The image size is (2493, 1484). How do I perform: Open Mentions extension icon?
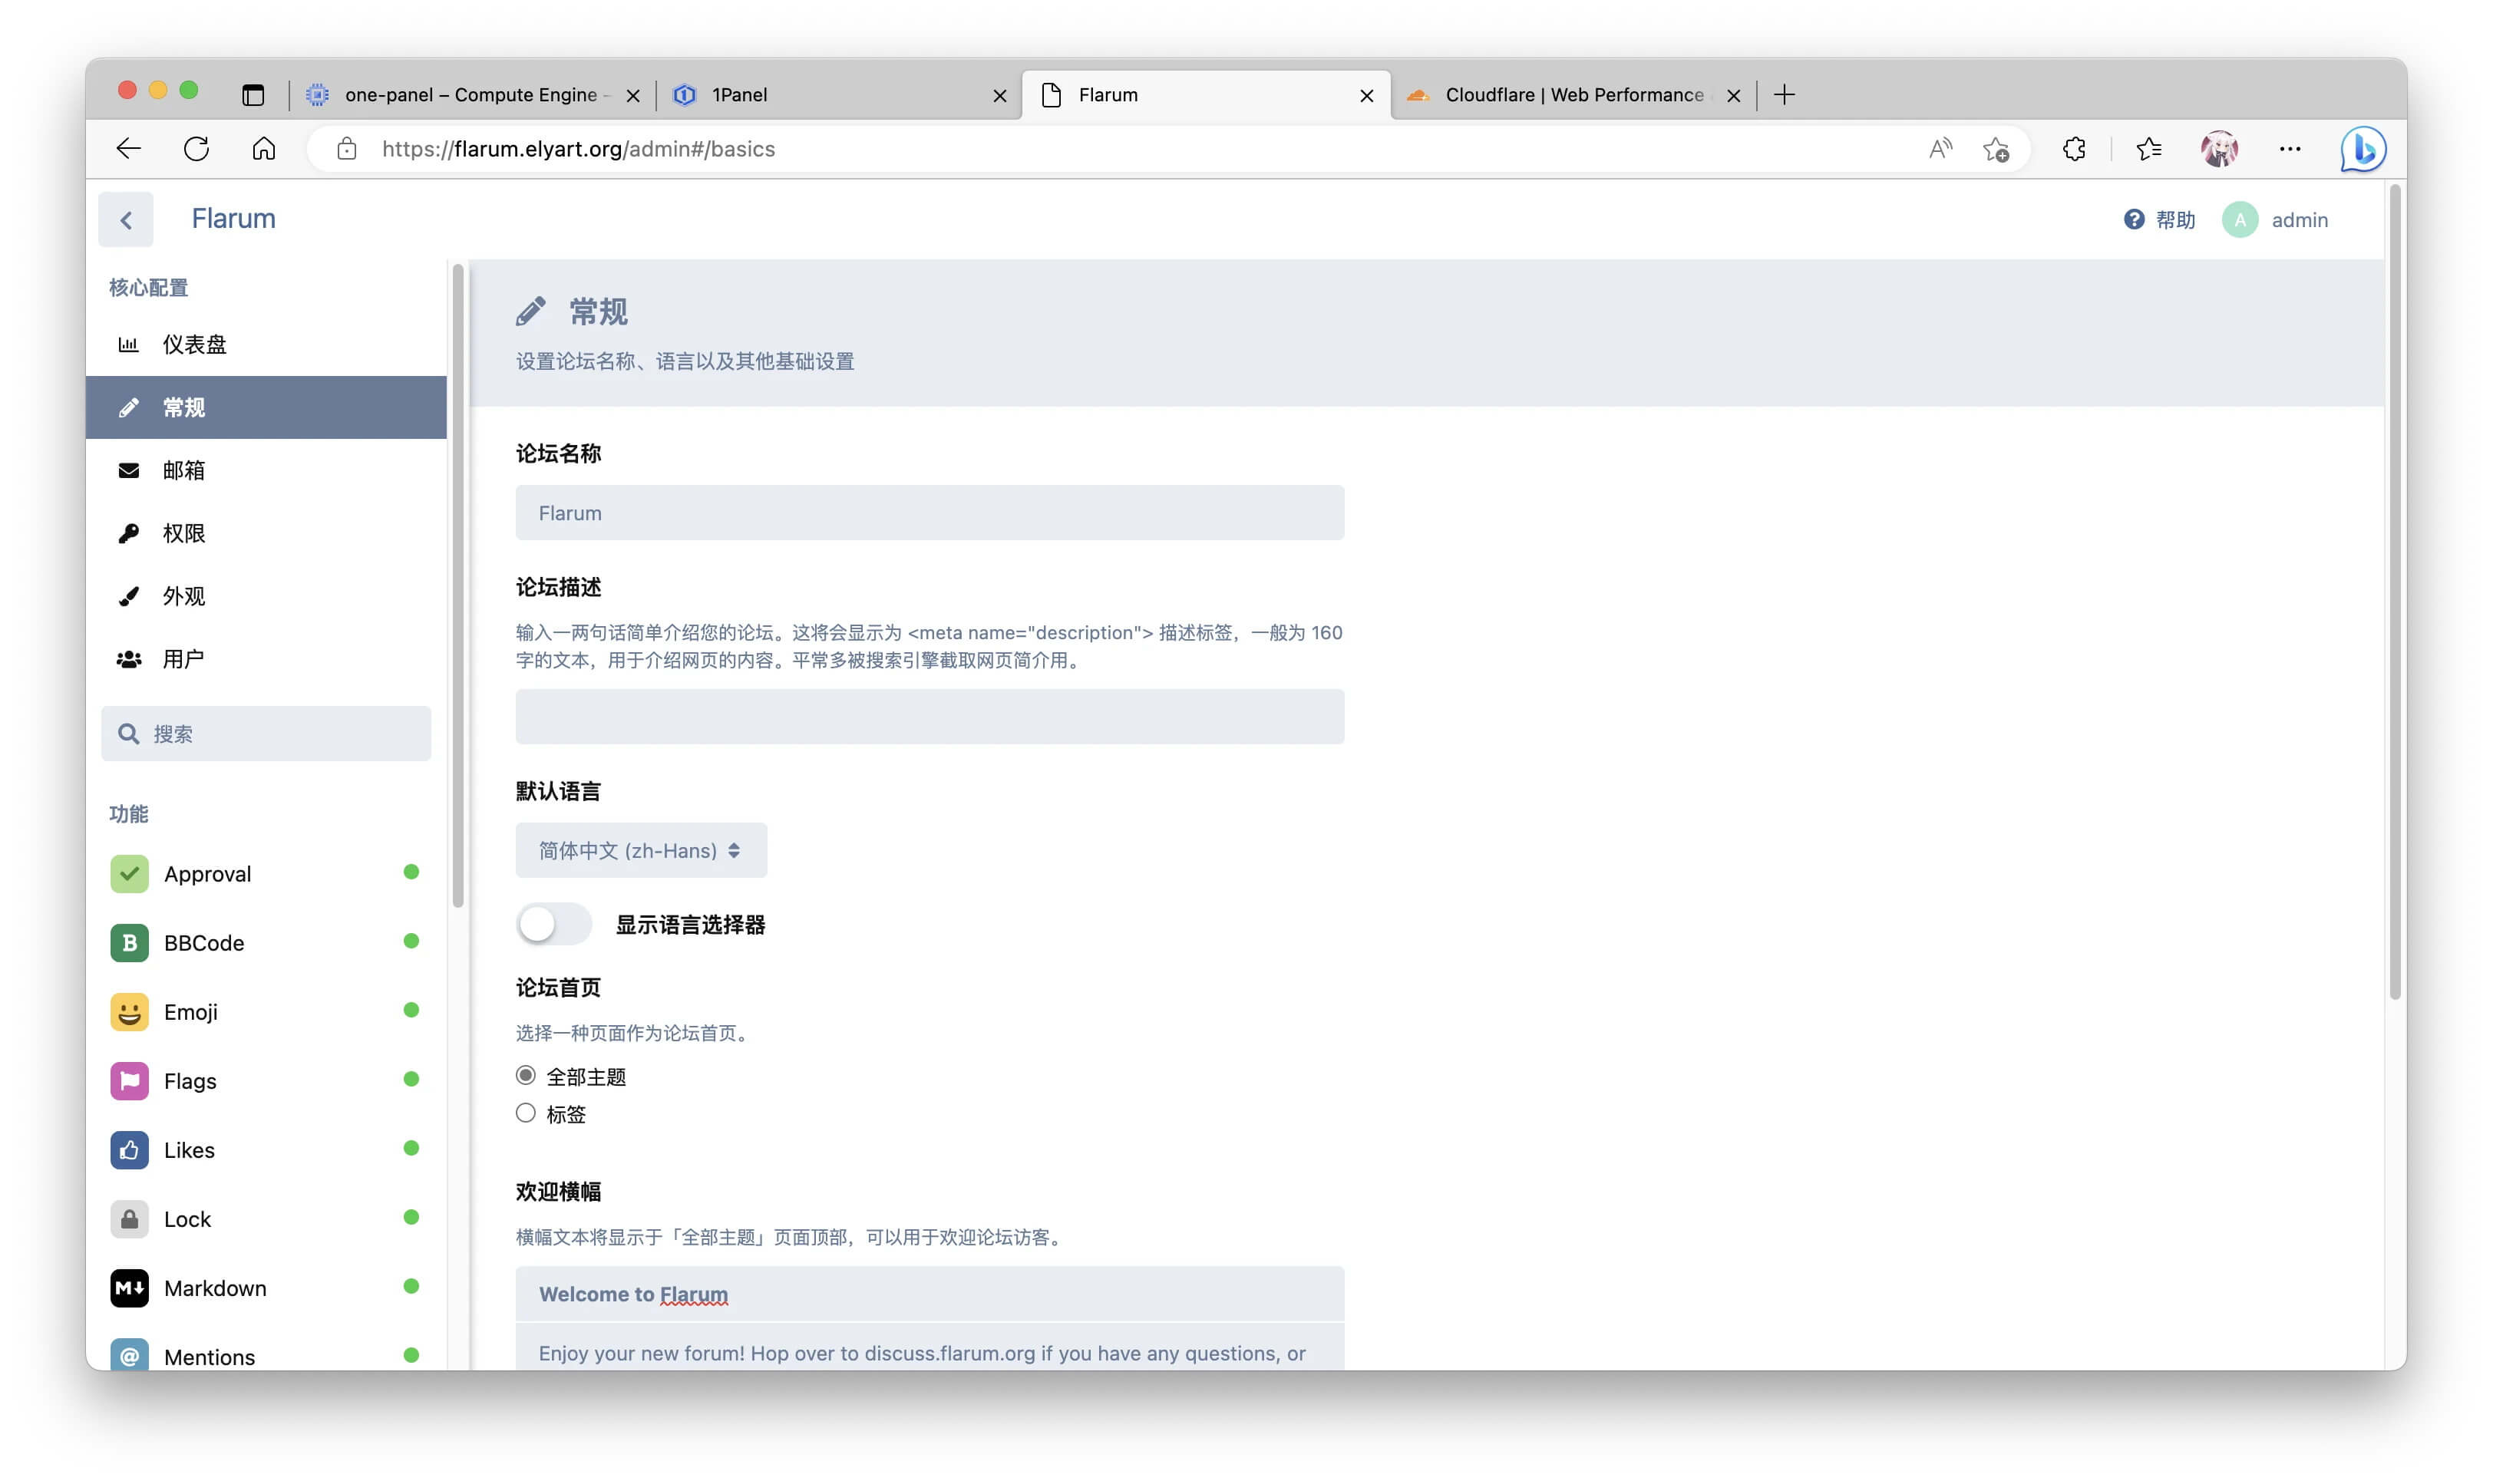[129, 1355]
